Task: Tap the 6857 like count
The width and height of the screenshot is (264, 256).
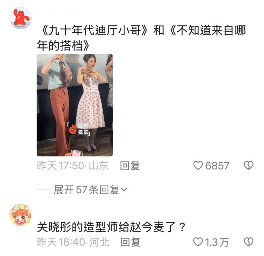Action: (217, 166)
